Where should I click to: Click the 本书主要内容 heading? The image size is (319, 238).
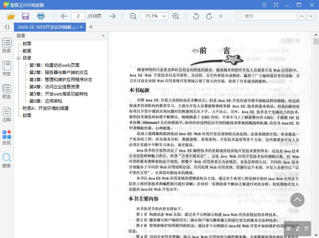pos(144,199)
